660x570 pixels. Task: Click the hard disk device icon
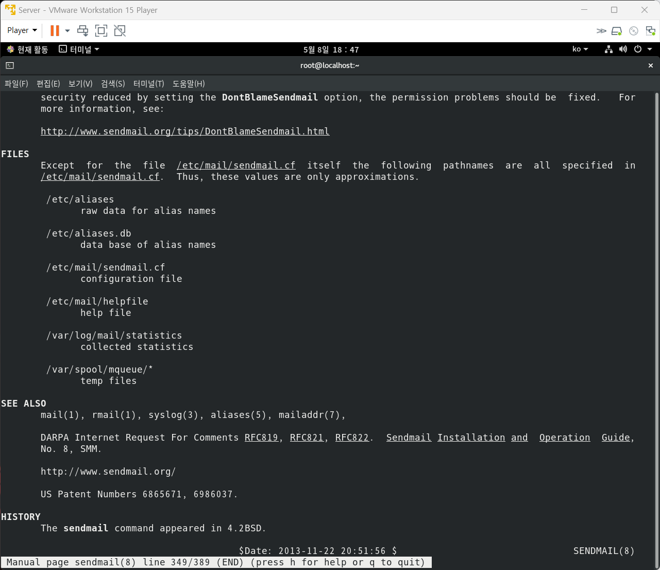click(617, 31)
